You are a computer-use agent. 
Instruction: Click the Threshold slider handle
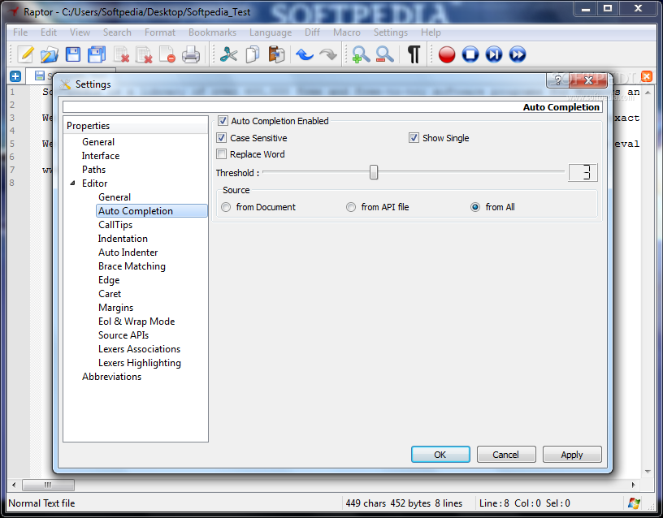pos(374,172)
